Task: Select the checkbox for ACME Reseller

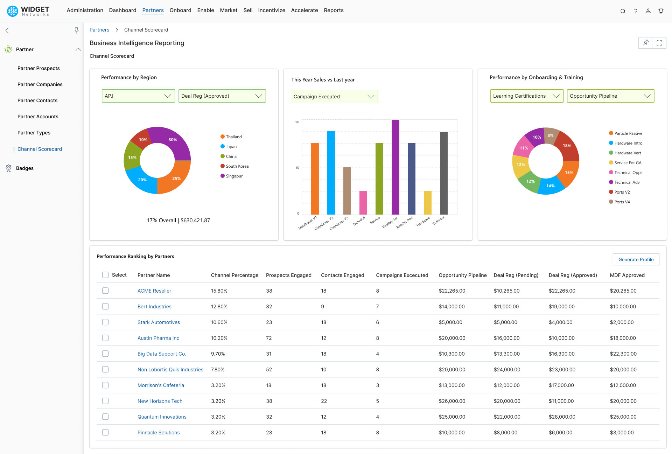Action: tap(105, 291)
